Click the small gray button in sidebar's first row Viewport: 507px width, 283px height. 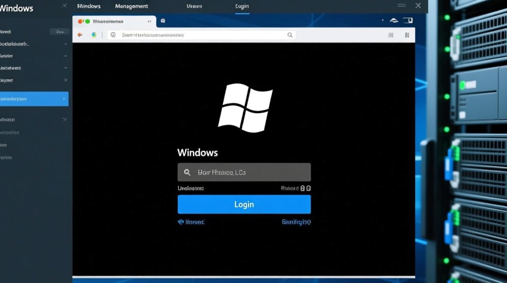(x=60, y=32)
